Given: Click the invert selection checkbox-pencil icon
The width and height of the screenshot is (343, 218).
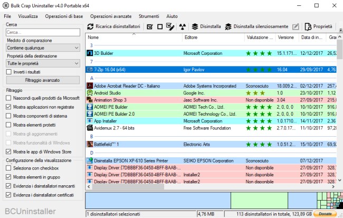Looking at the screenshot, I should [x=170, y=27].
